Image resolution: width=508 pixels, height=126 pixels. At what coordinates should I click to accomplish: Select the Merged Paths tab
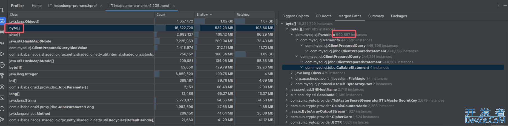coord(350,16)
